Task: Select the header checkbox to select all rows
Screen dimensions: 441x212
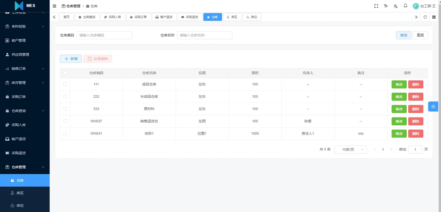Action: coord(65,73)
